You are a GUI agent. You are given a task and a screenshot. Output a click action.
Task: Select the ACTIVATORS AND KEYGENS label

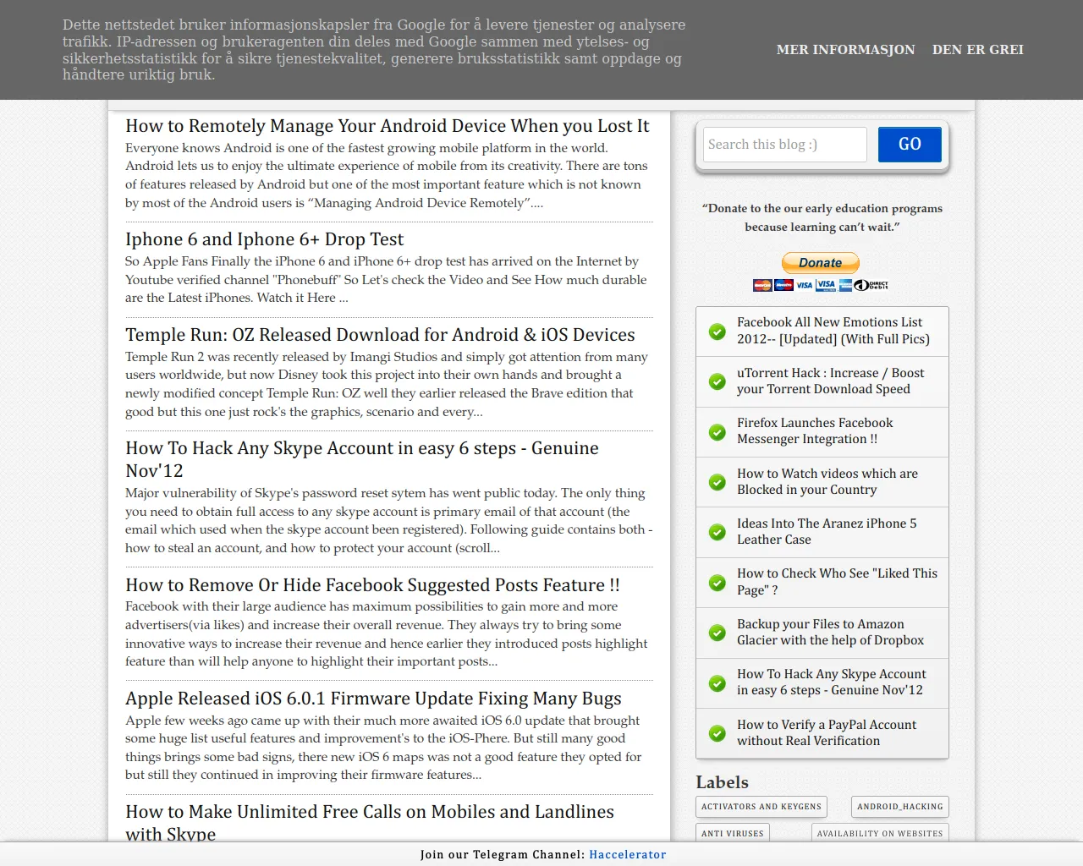coord(761,807)
